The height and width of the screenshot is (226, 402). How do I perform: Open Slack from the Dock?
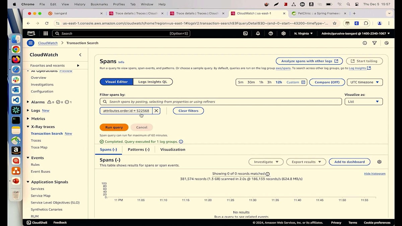coord(16,80)
